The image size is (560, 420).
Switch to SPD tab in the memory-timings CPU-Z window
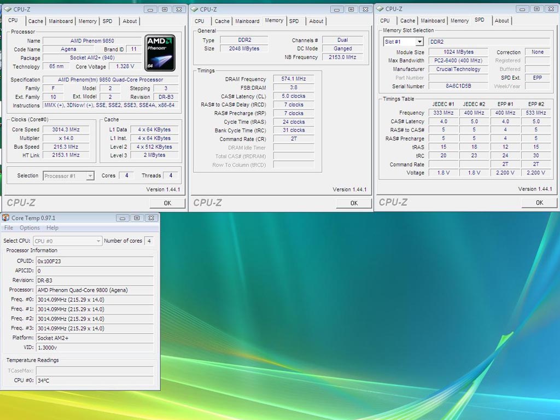[x=294, y=21]
